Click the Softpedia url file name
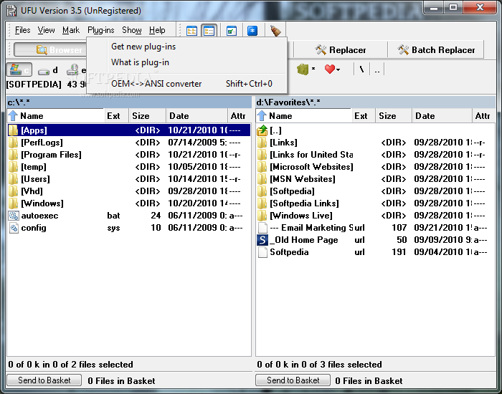 (x=290, y=252)
